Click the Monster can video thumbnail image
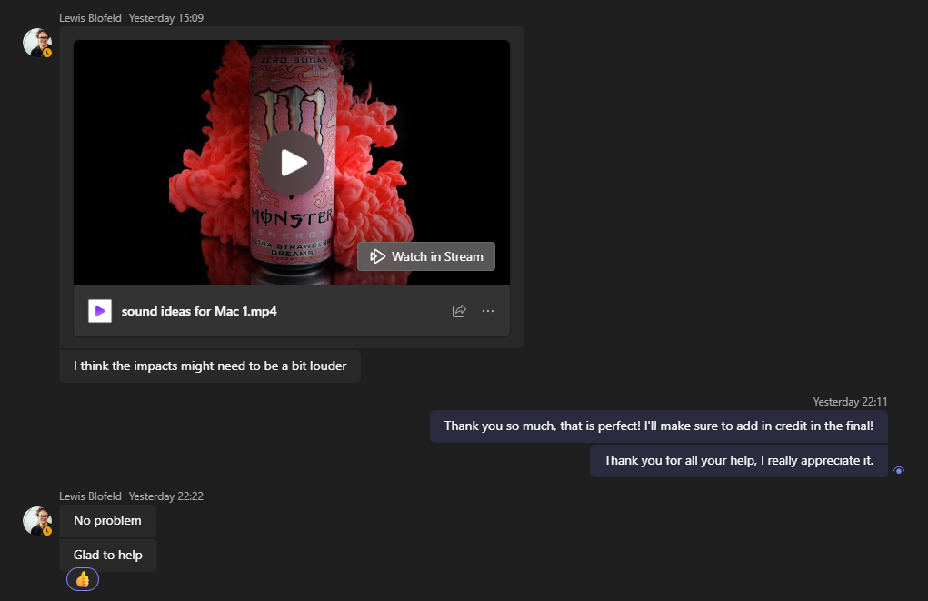928x601 pixels. (x=292, y=163)
